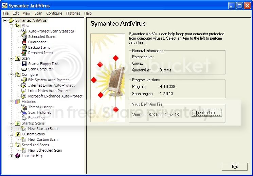Click the Exit button
The width and height of the screenshot is (253, 176).
(235, 167)
